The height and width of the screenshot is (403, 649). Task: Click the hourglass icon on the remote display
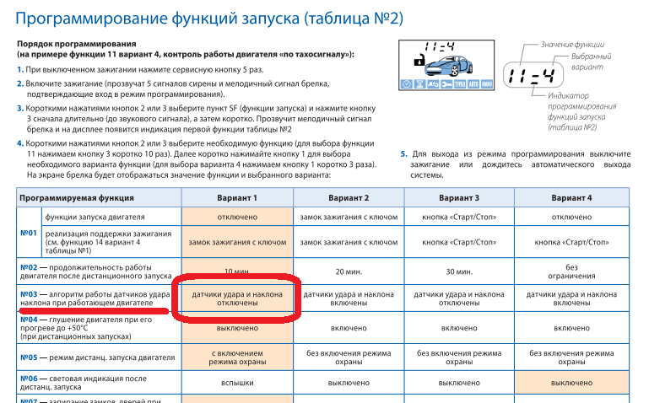[419, 84]
